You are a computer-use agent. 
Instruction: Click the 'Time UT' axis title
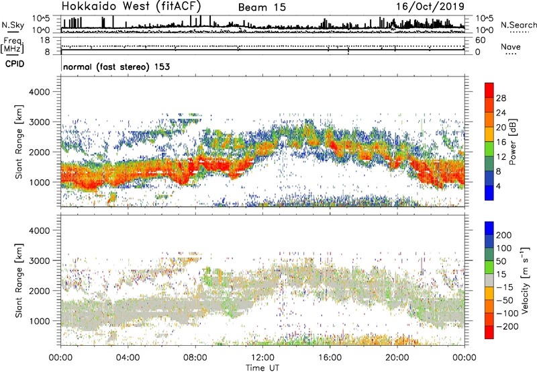tap(262, 368)
